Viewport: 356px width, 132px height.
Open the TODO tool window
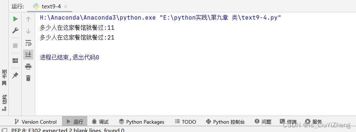(x=186, y=122)
